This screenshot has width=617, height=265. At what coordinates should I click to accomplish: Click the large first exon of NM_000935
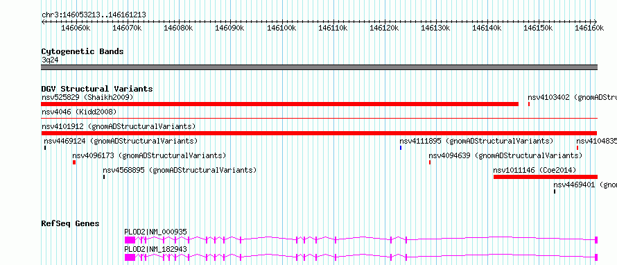coord(130,239)
